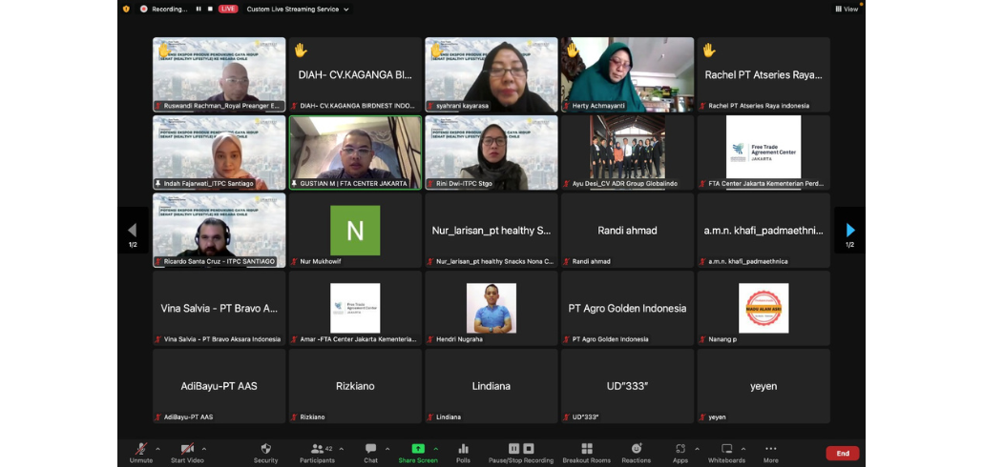Open the Whiteboards tool
The image size is (983, 467).
coord(726,451)
